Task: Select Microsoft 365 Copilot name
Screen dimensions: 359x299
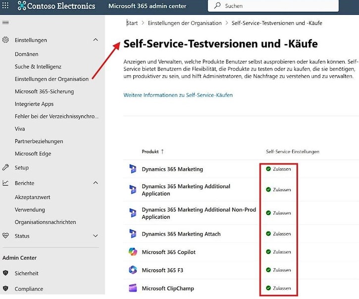Action: tap(168, 252)
